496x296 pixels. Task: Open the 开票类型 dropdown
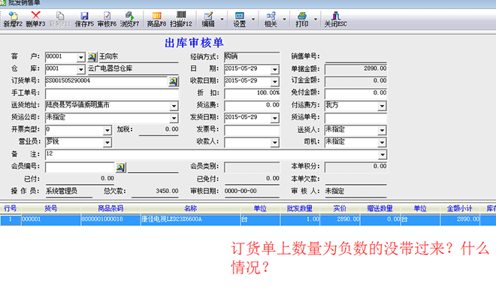tap(107, 130)
